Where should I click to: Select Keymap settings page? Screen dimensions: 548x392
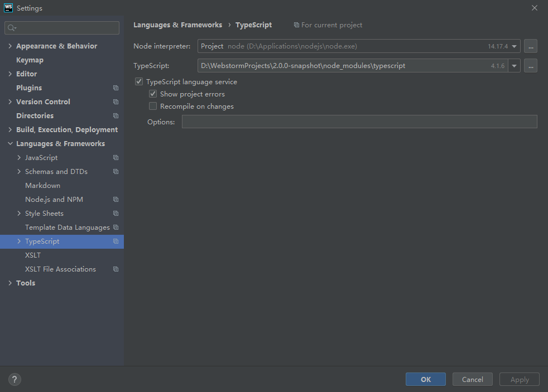point(30,60)
